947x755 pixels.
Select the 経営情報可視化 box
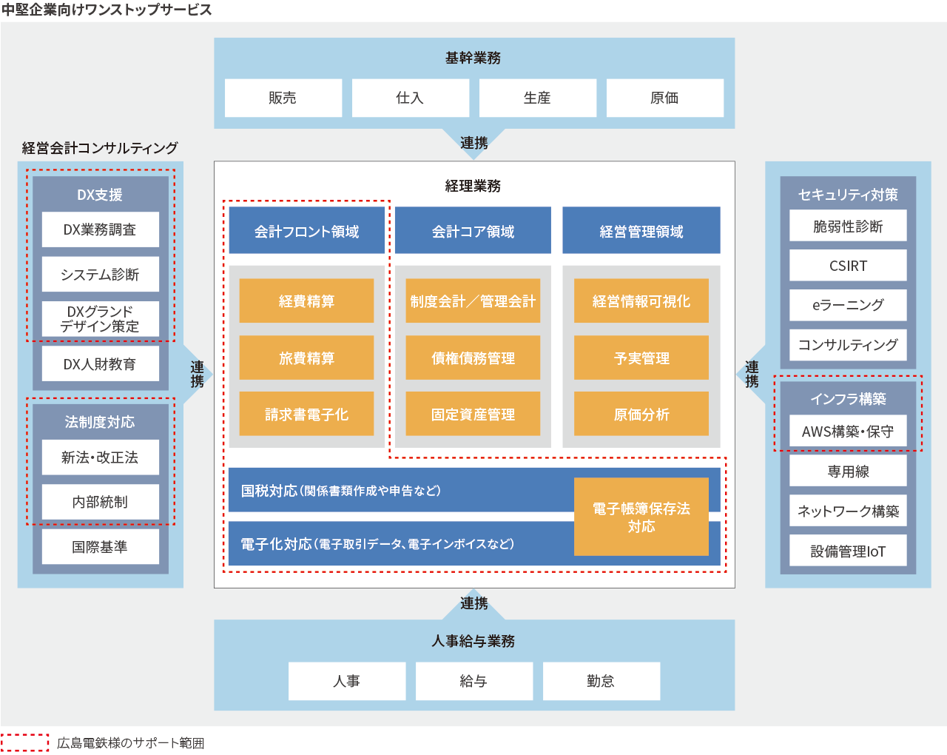click(641, 301)
